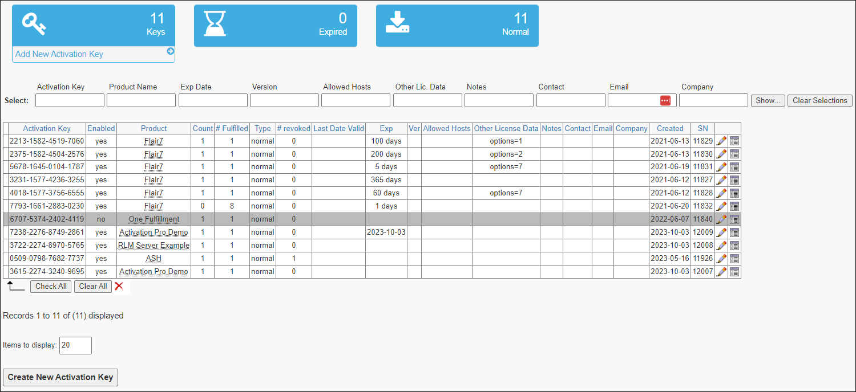Open fulfillment list icon for SN 11830

[734, 154]
